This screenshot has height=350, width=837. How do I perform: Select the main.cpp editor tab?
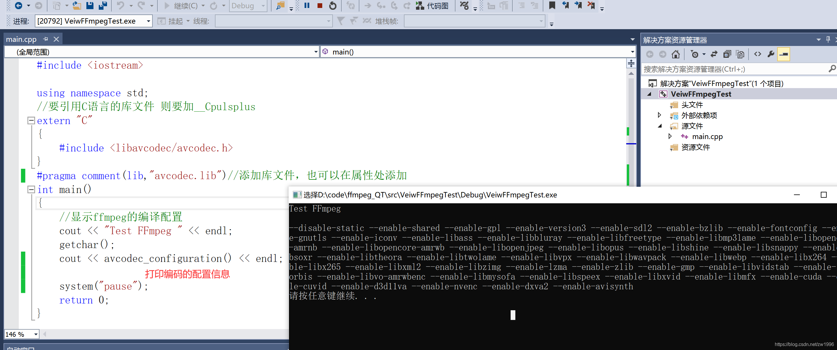click(22, 39)
